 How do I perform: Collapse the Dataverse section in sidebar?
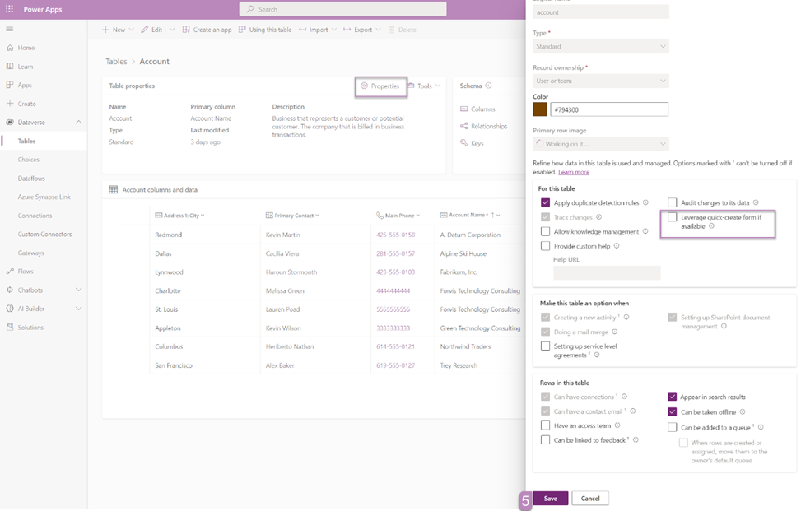click(79, 123)
